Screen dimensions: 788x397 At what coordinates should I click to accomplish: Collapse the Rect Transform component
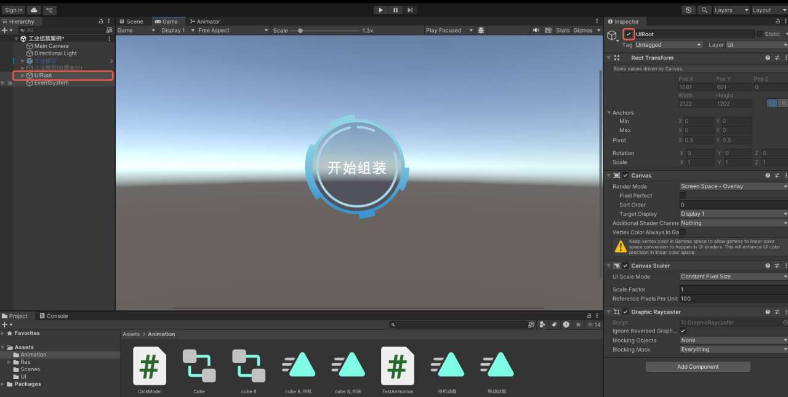609,58
